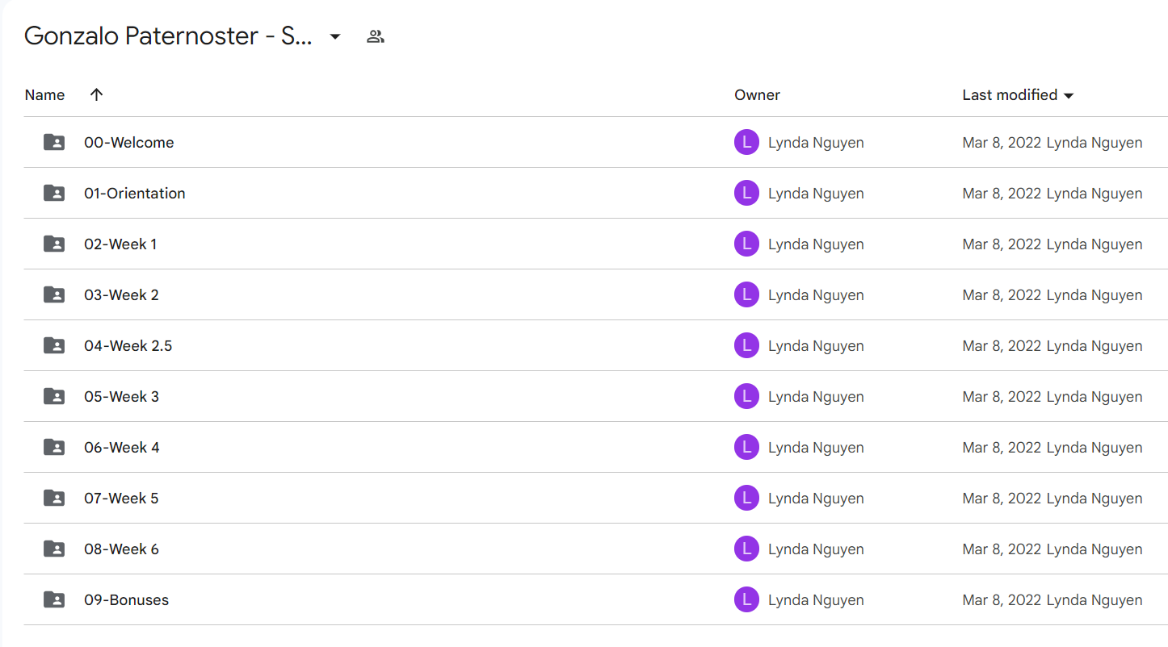1168x647 pixels.
Task: Select the 01-Orientation folder name
Action: [x=135, y=194]
